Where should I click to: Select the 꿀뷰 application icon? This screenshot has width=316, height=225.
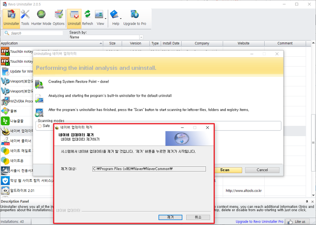[x=5, y=111]
